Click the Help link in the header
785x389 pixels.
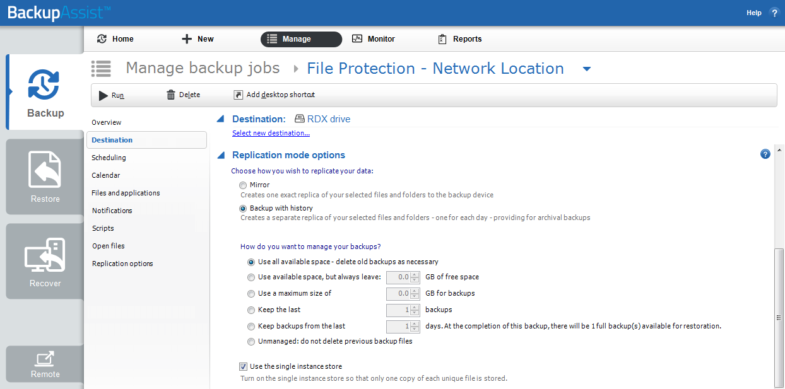tap(754, 13)
